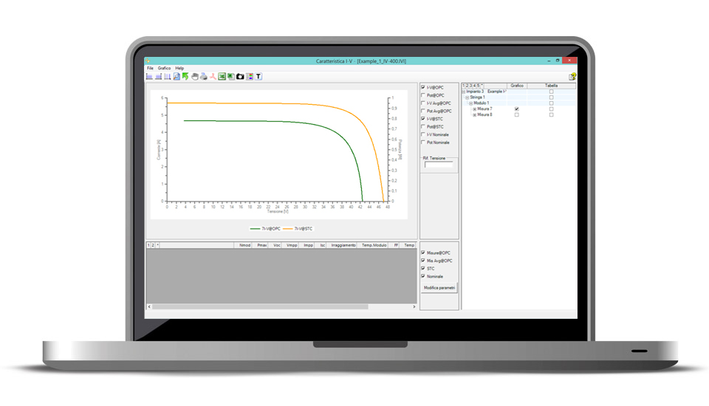The width and height of the screenshot is (709, 406).
Task: Click the color legend list icon
Action: pyautogui.click(x=250, y=76)
